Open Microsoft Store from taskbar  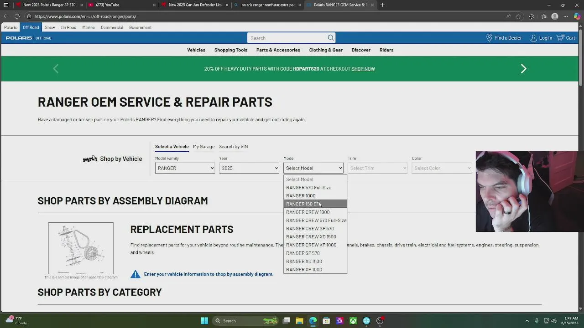[326, 321]
